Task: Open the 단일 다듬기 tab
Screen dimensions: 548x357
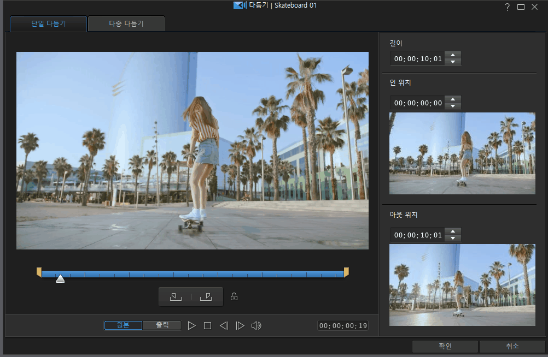Action: click(49, 23)
